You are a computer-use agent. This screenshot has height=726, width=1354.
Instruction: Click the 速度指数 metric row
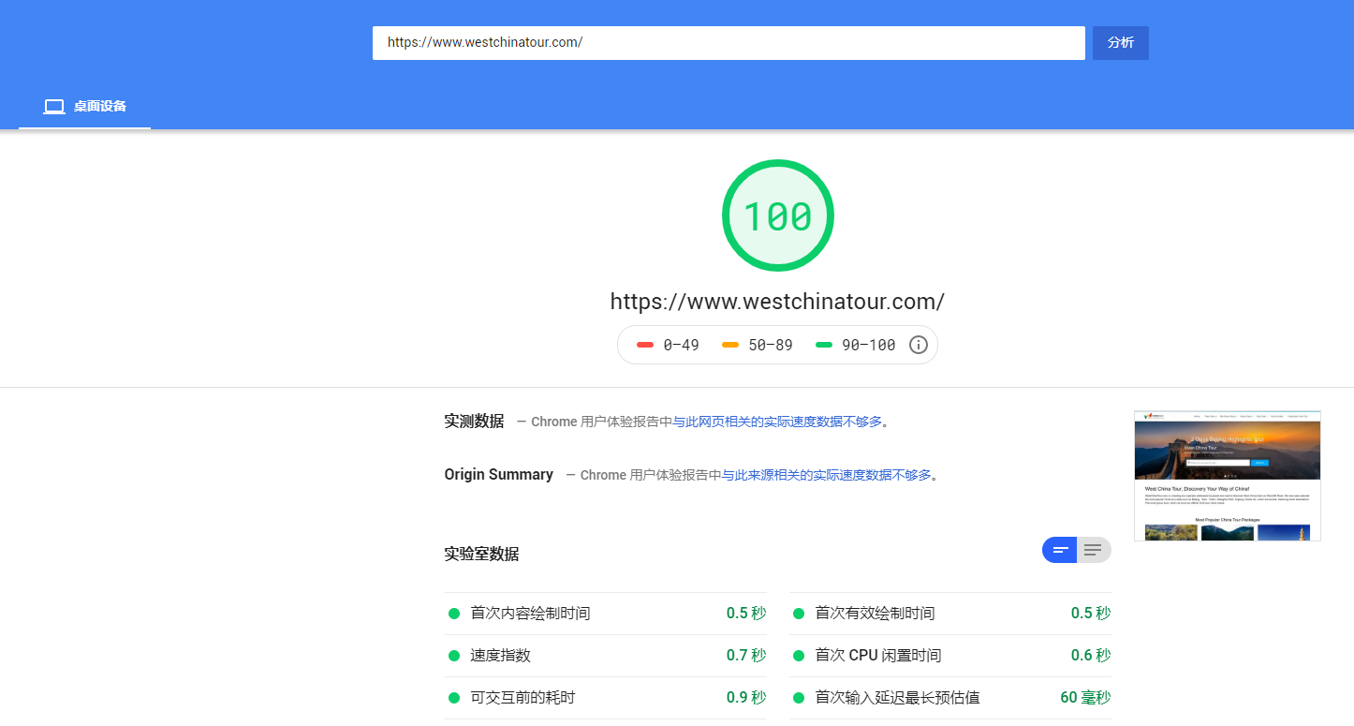click(x=606, y=656)
